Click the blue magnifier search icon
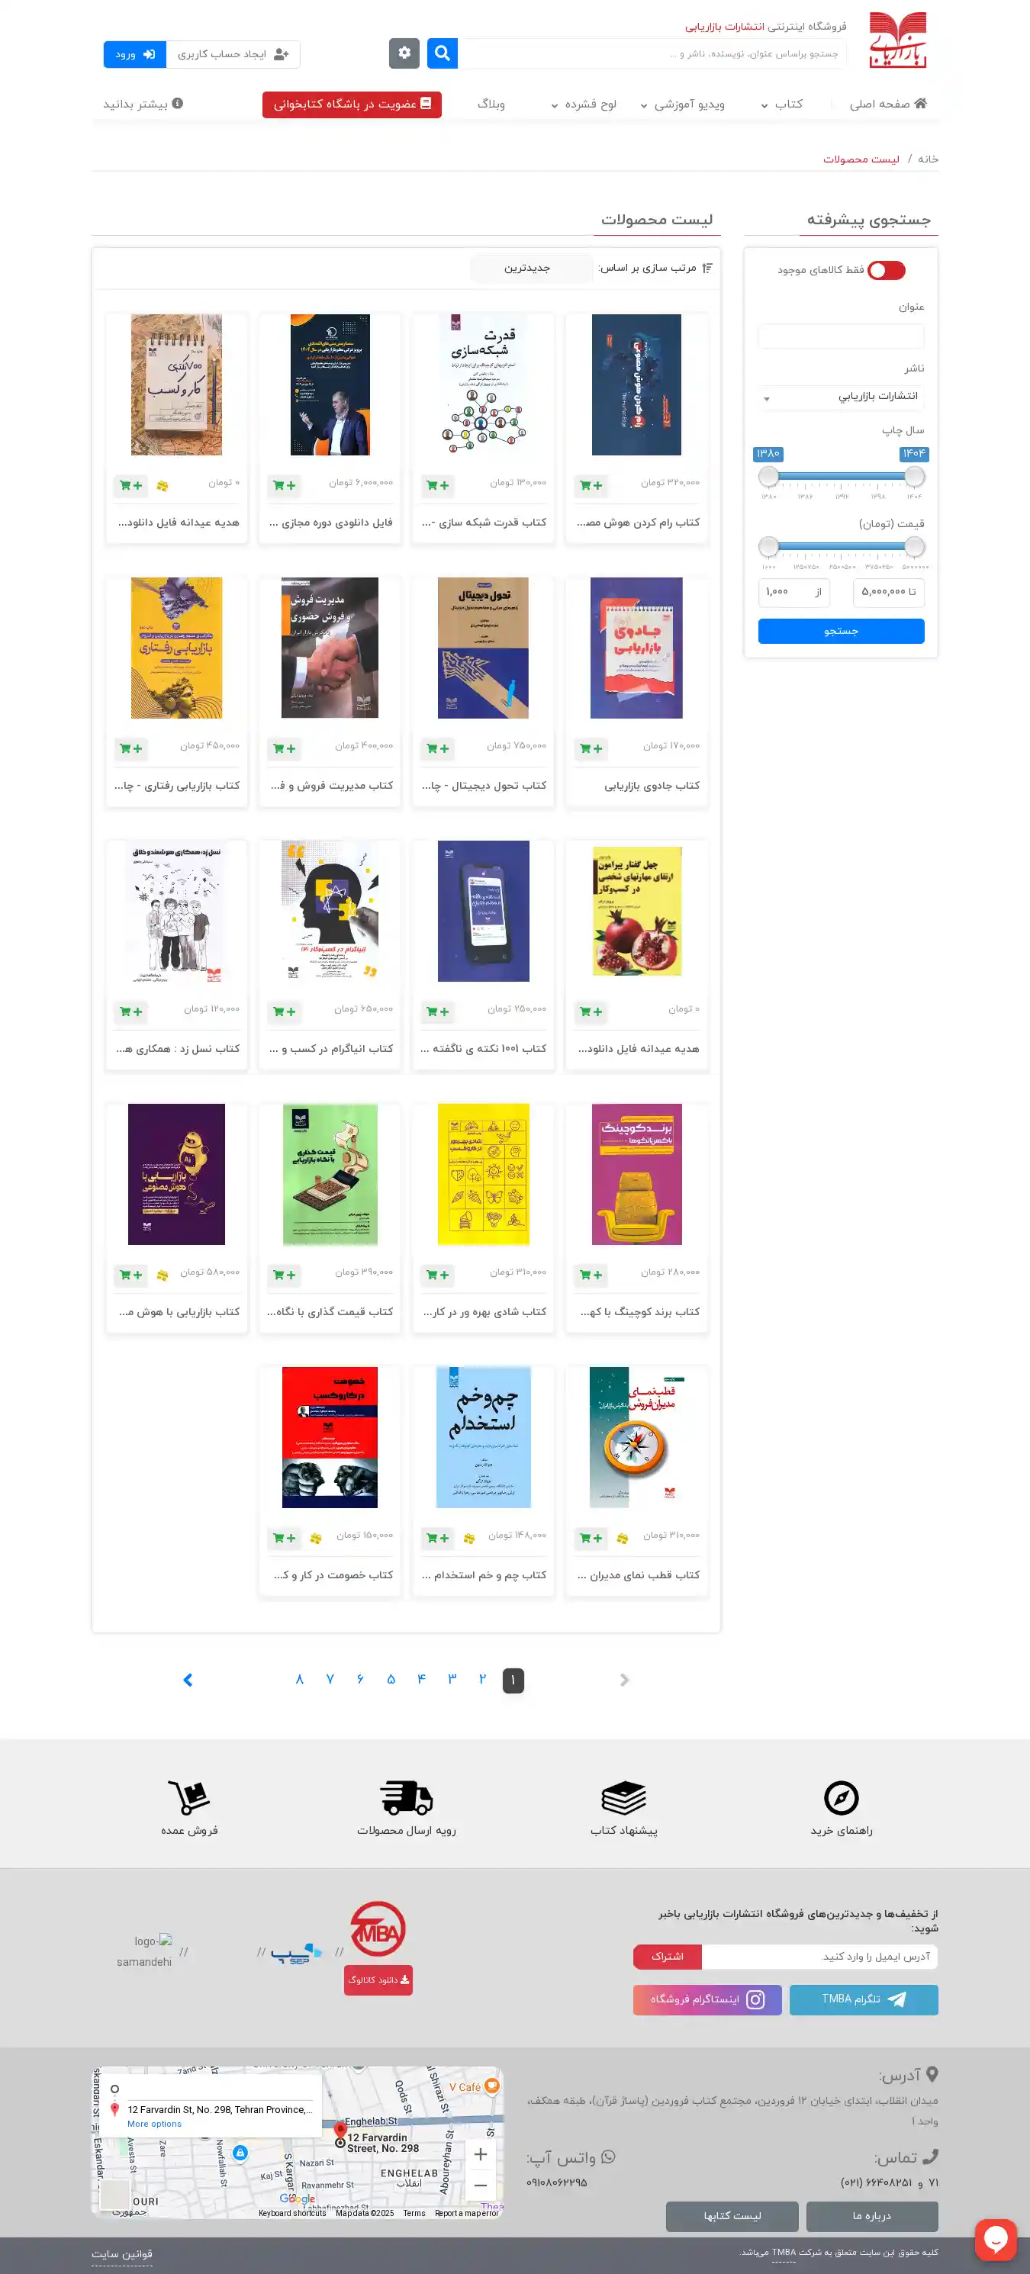The width and height of the screenshot is (1030, 2274). coord(443,53)
